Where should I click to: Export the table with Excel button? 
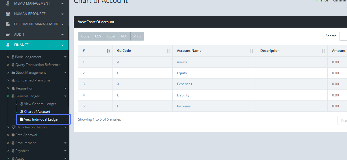point(111,36)
